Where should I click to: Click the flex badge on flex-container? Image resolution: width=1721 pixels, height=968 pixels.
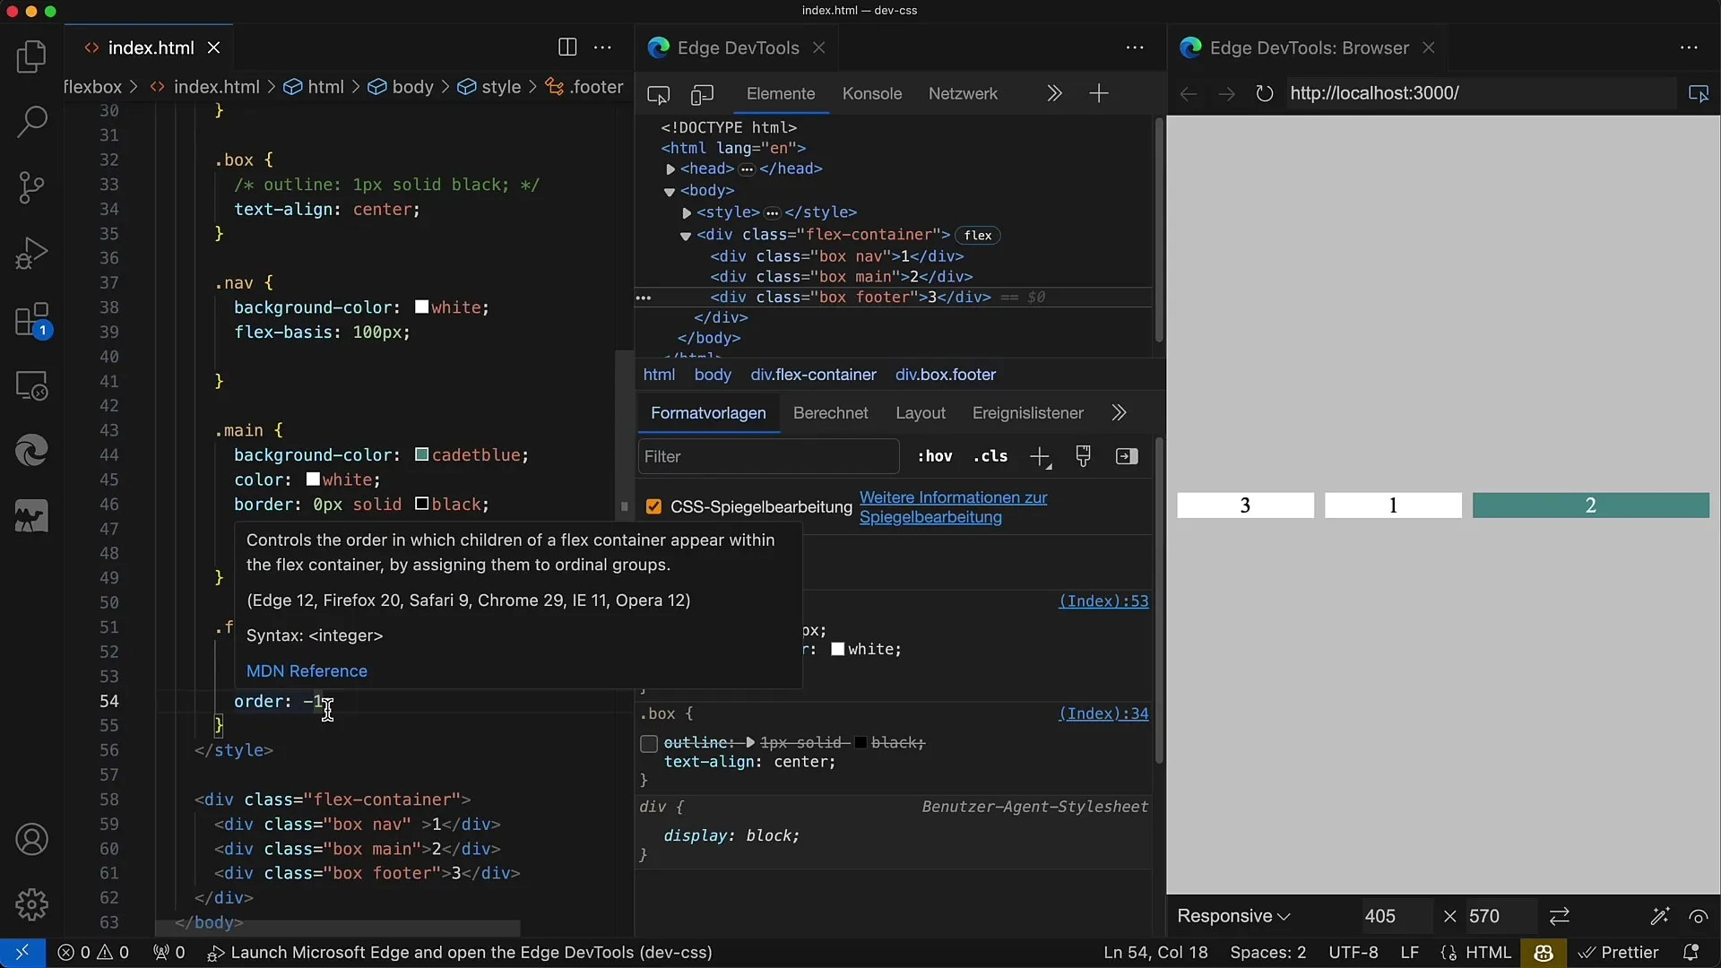[978, 236]
